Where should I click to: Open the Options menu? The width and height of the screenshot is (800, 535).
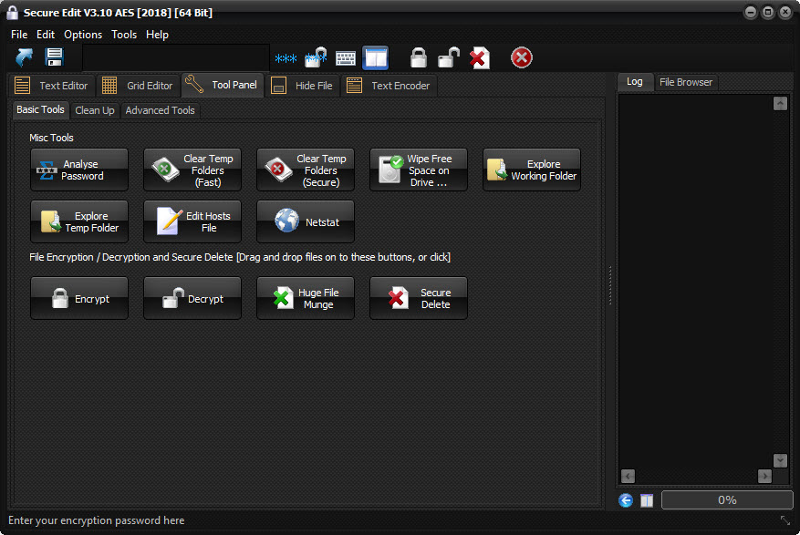[x=83, y=35]
